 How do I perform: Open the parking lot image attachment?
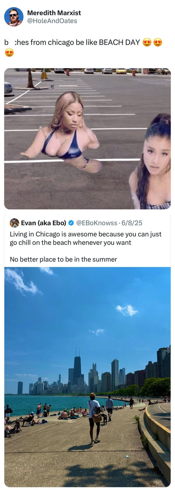87,139
